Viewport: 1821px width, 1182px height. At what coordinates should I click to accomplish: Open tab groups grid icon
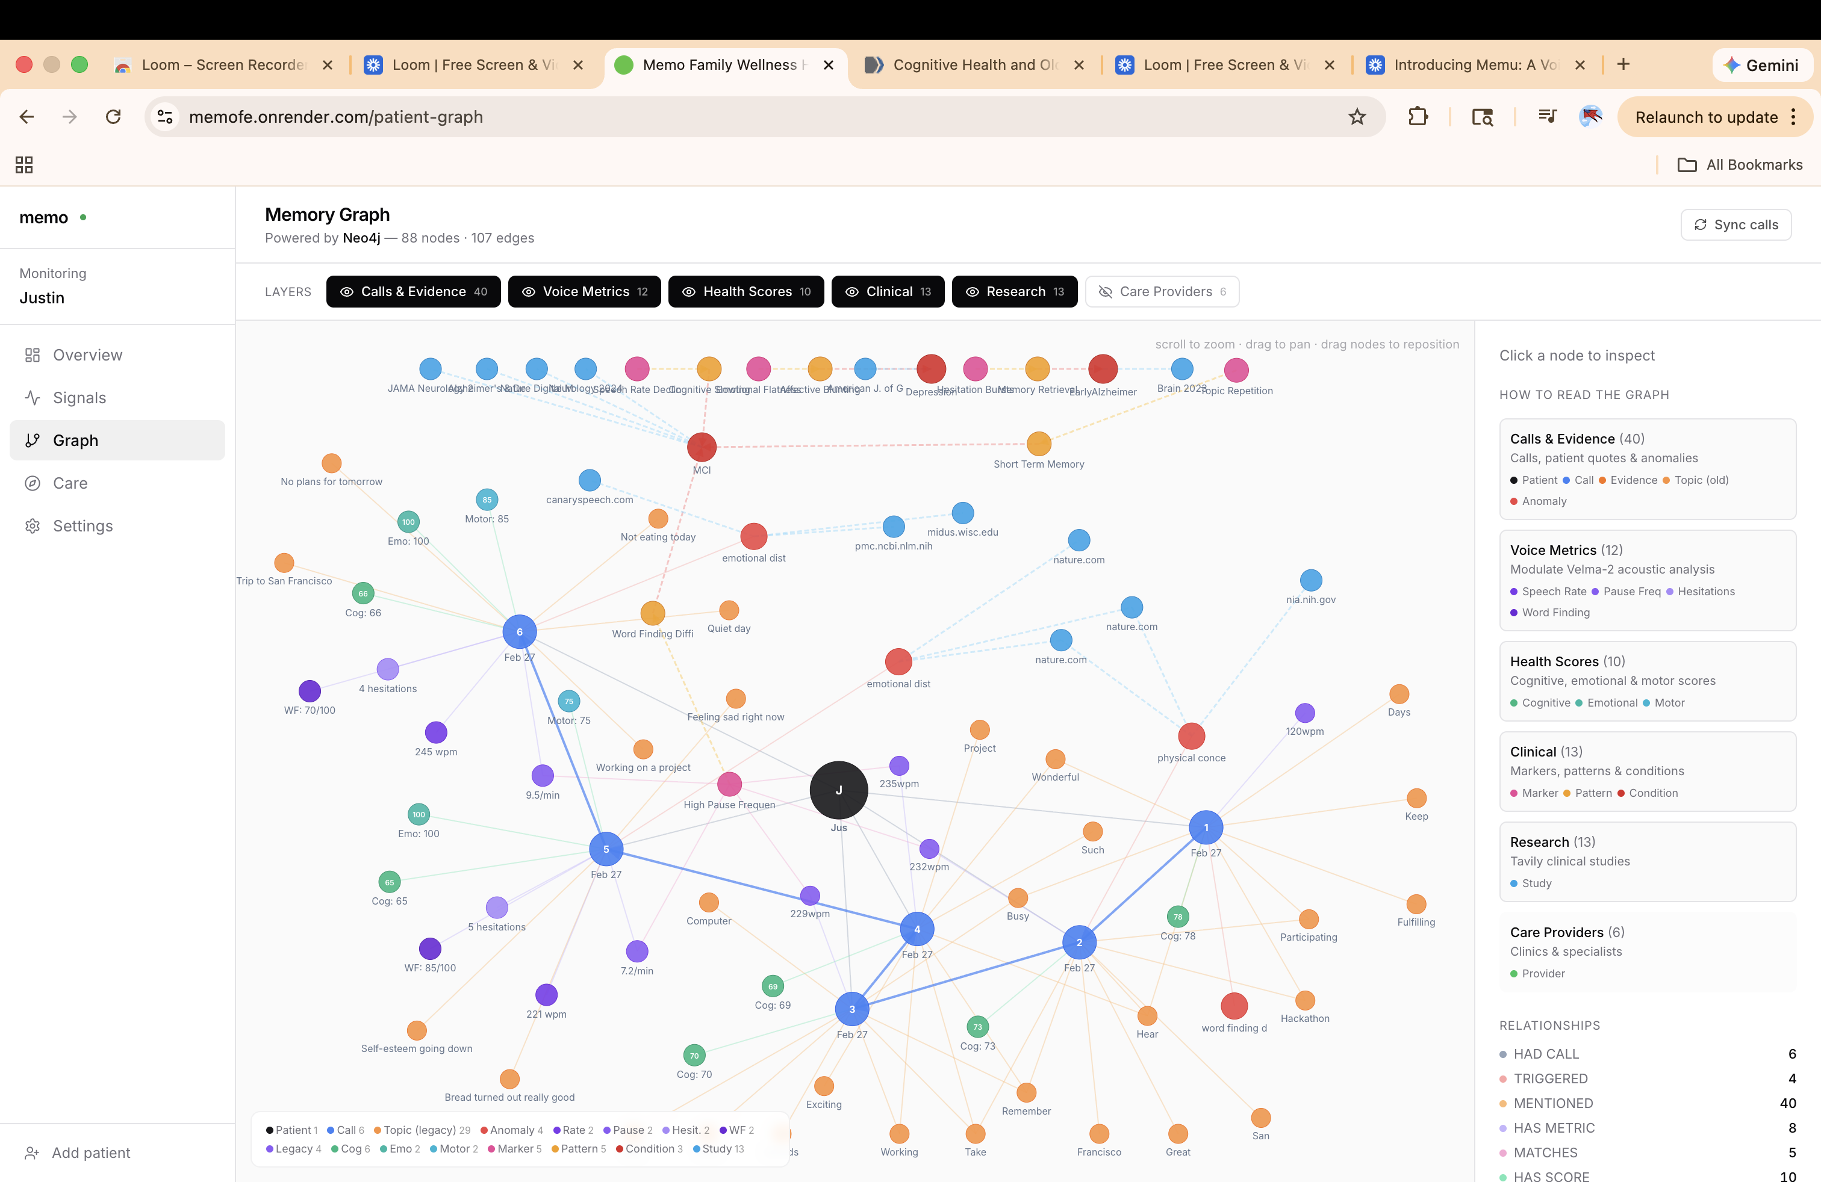coord(23,164)
